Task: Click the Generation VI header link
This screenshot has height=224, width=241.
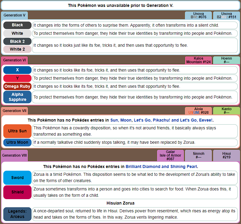Action: 14,60
